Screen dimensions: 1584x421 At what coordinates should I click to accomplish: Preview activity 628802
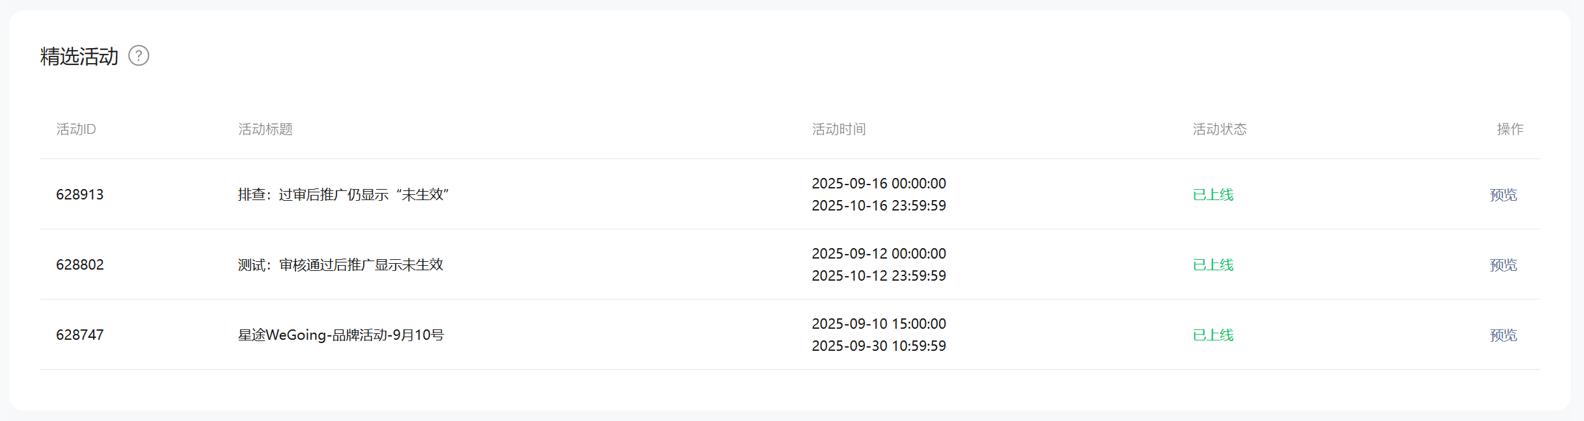pyautogui.click(x=1503, y=265)
